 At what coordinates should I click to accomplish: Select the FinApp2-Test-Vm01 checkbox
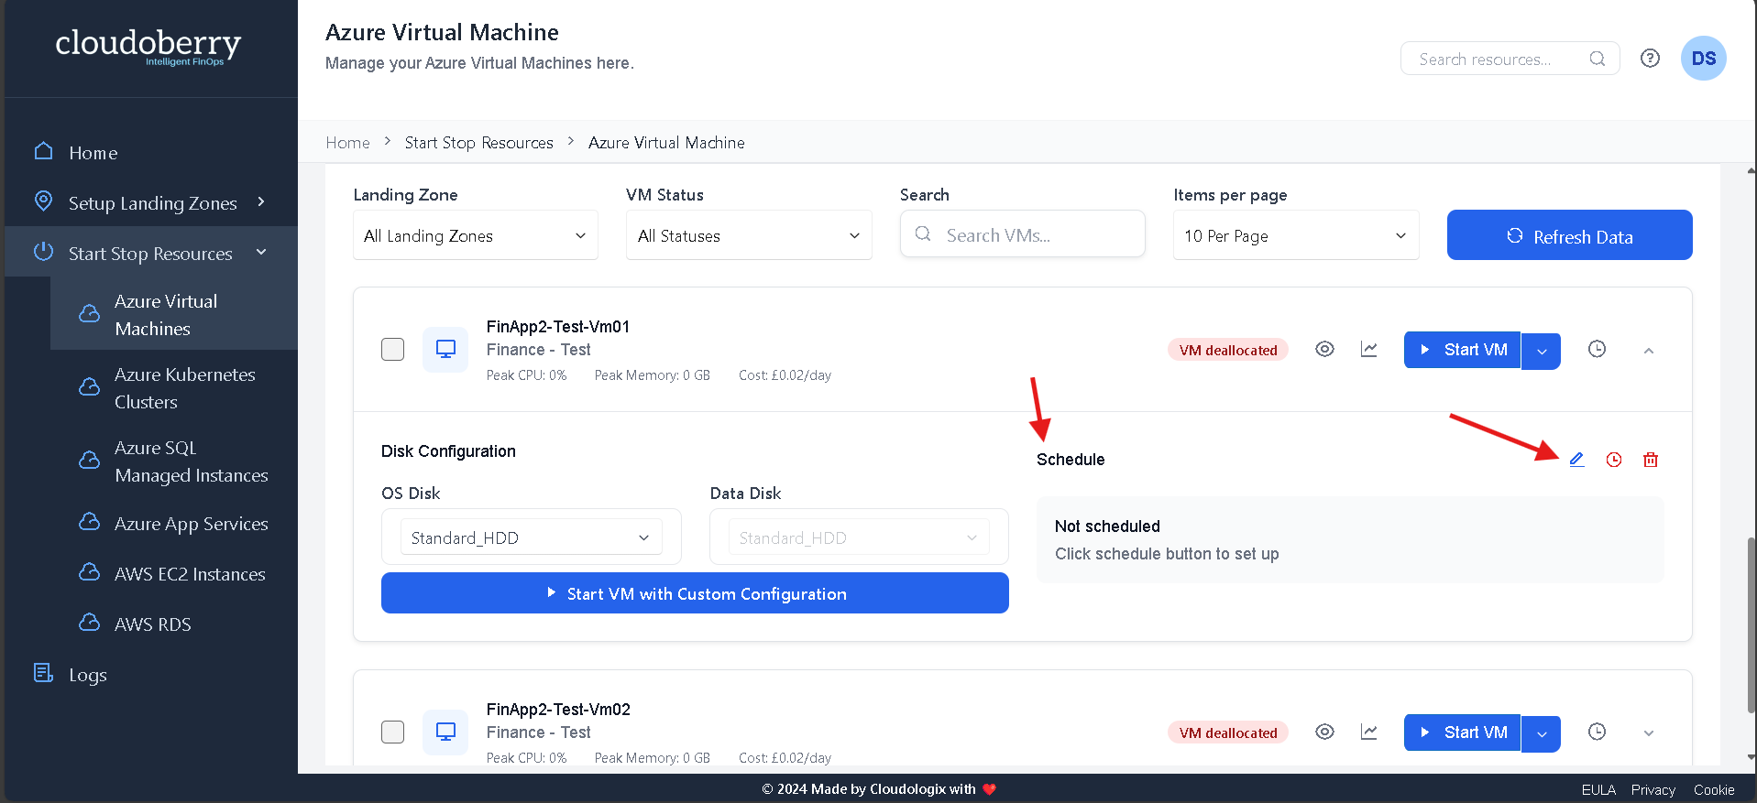[392, 350]
